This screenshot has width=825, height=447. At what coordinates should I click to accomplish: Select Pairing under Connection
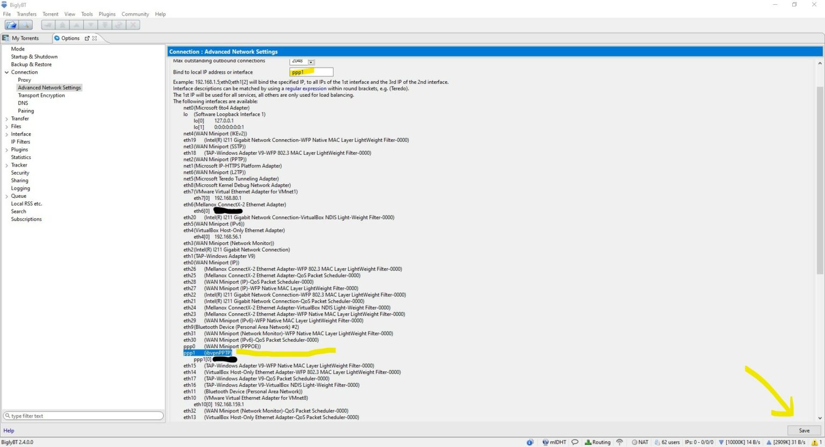click(26, 111)
